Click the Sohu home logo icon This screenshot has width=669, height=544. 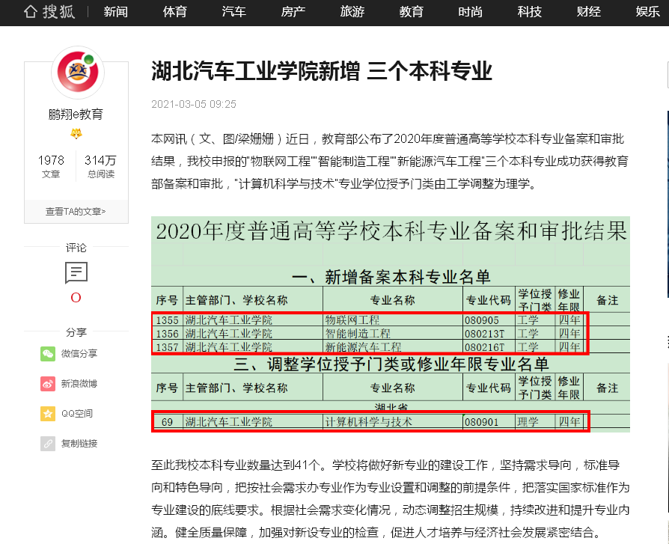tap(31, 12)
